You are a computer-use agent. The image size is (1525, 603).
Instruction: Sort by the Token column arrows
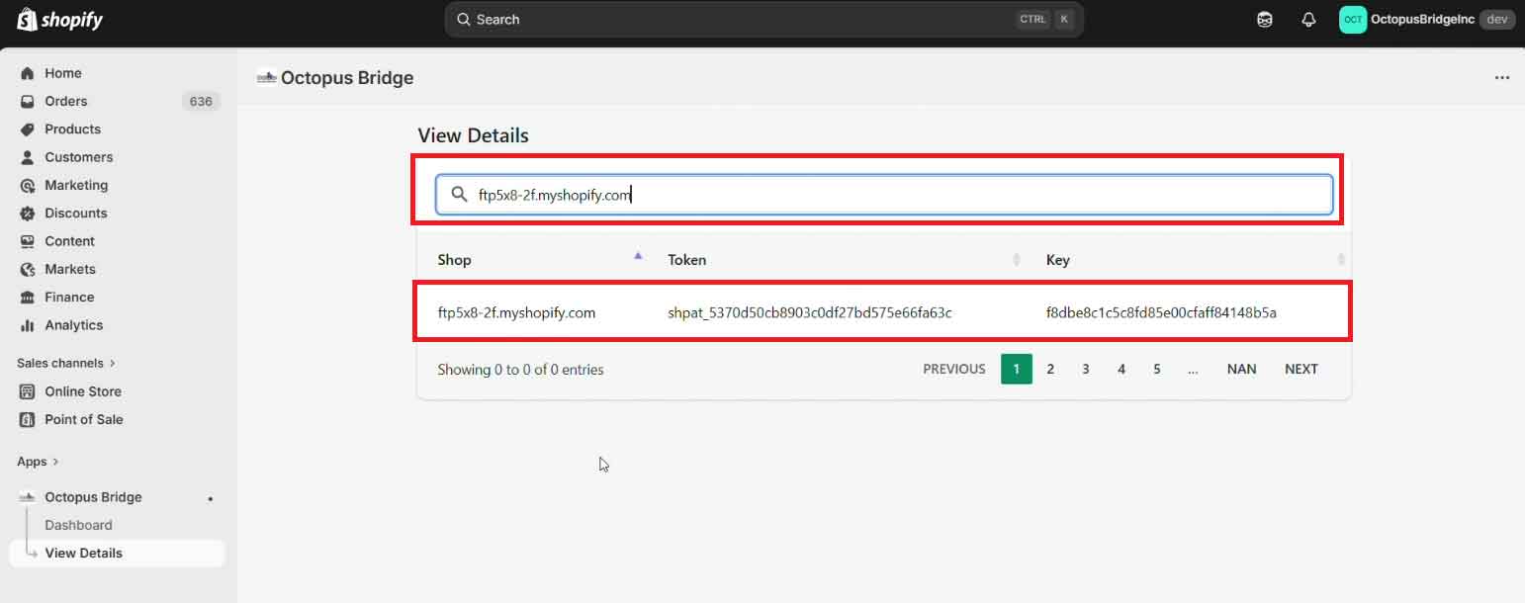[1016, 260]
